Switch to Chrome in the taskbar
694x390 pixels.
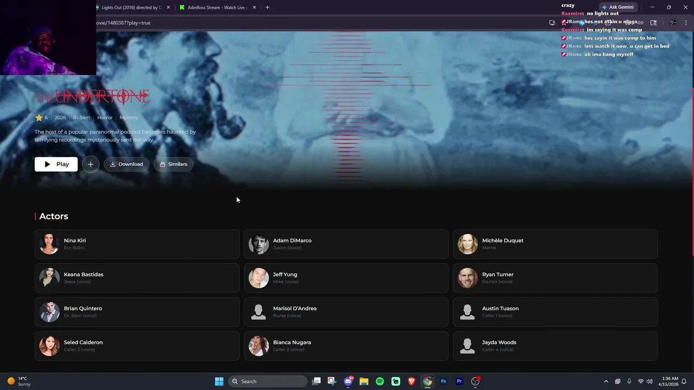428,381
